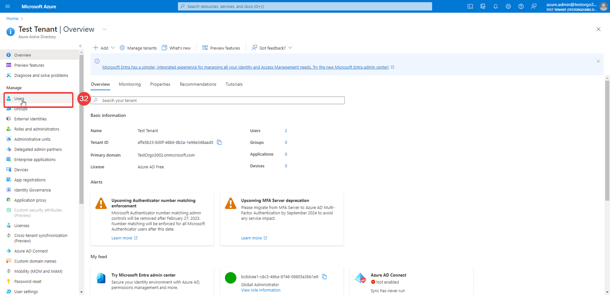Open the Azure AD Connect feed card
The width and height of the screenshot is (610, 295).
[411, 281]
